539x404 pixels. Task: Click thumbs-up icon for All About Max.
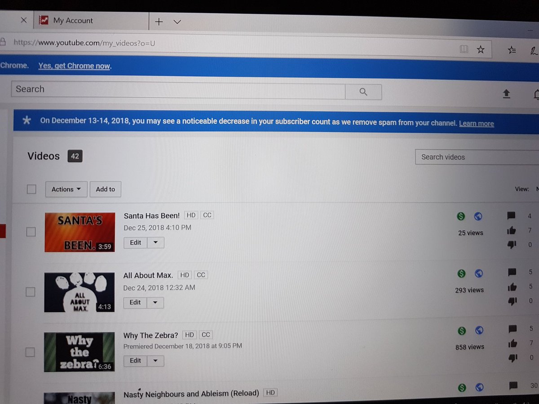point(512,286)
